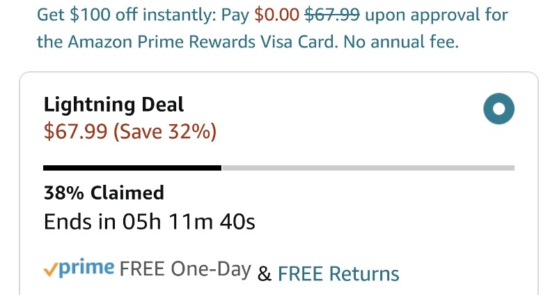Click "Get $100 off instantly" text
The width and height of the screenshot is (557, 295).
pos(126,15)
